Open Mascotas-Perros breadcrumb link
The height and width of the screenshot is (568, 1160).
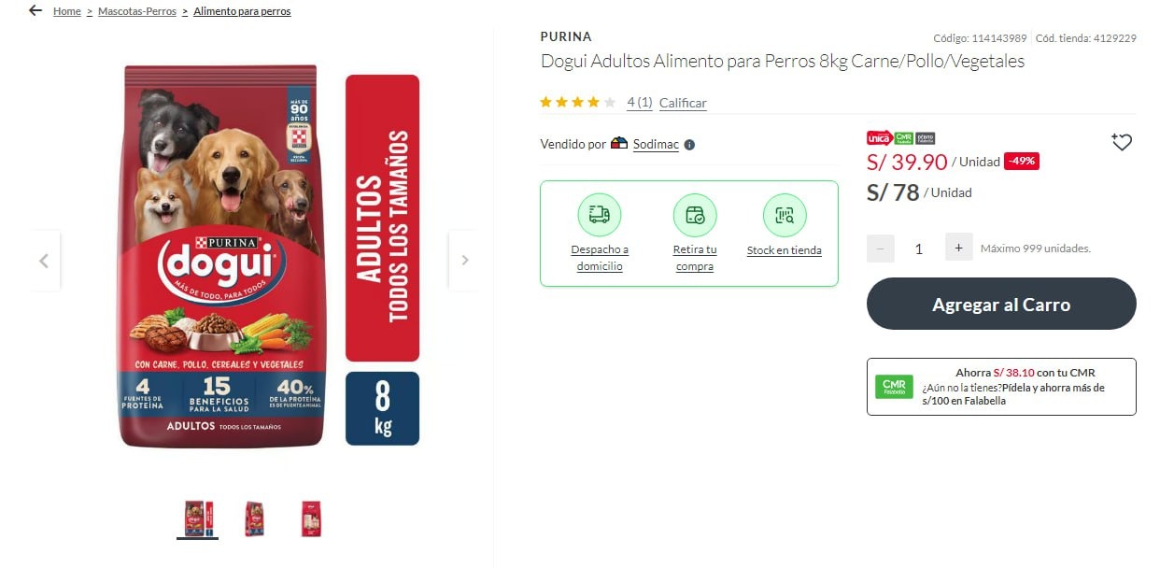tap(137, 11)
